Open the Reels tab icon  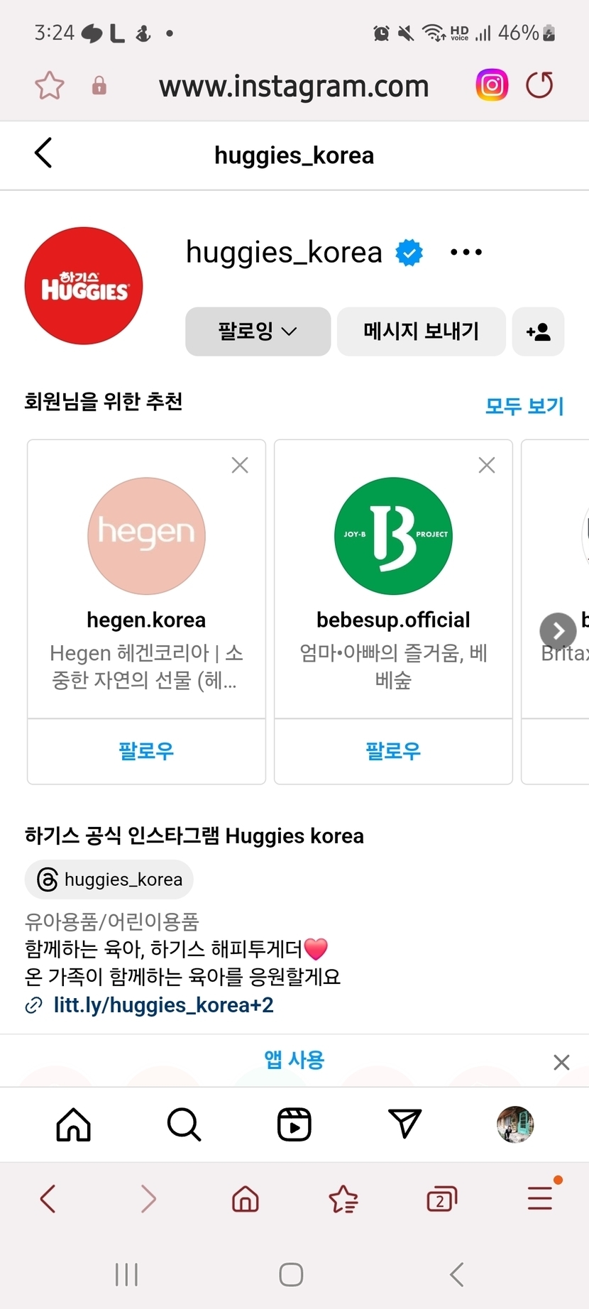point(294,1124)
